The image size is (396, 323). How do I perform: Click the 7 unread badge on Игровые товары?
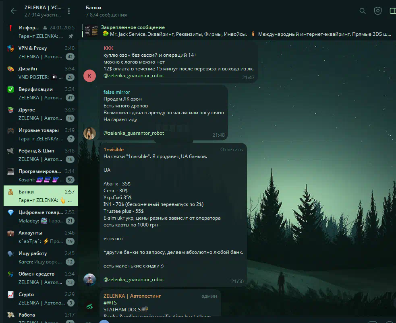point(71,139)
